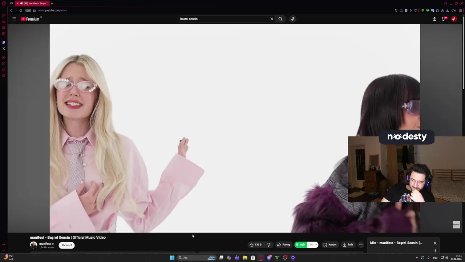This screenshot has height=262, width=465.
Task: Click the taskbar Ara search box
Action: [197, 258]
